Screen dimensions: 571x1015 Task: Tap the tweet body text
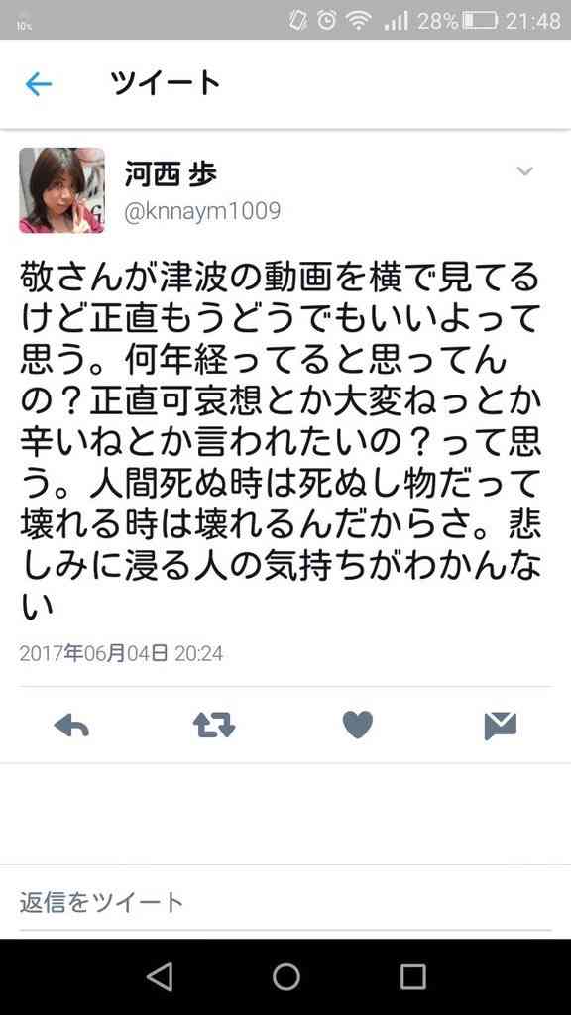(281, 441)
